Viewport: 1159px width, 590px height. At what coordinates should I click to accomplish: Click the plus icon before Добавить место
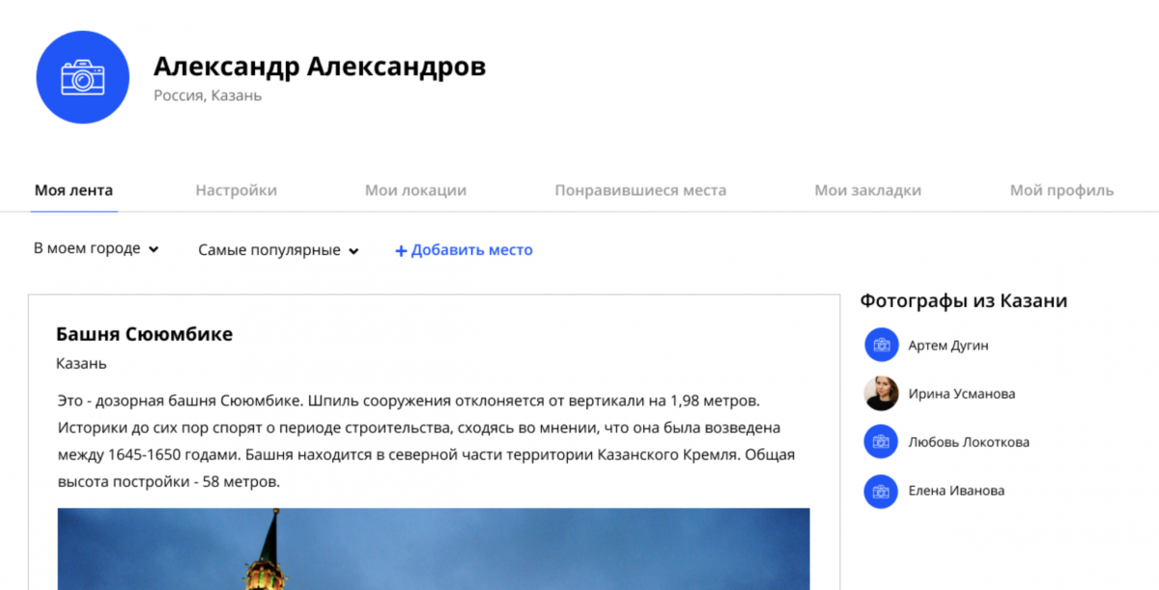[401, 251]
